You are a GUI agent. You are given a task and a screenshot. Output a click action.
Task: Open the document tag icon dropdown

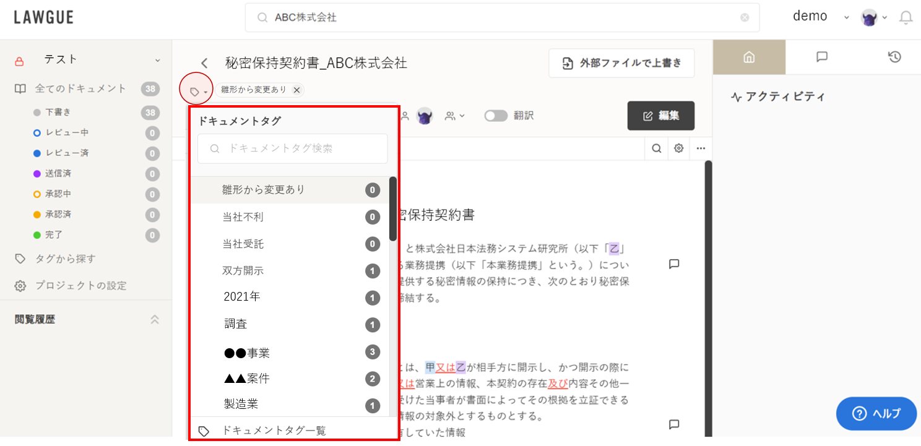197,92
